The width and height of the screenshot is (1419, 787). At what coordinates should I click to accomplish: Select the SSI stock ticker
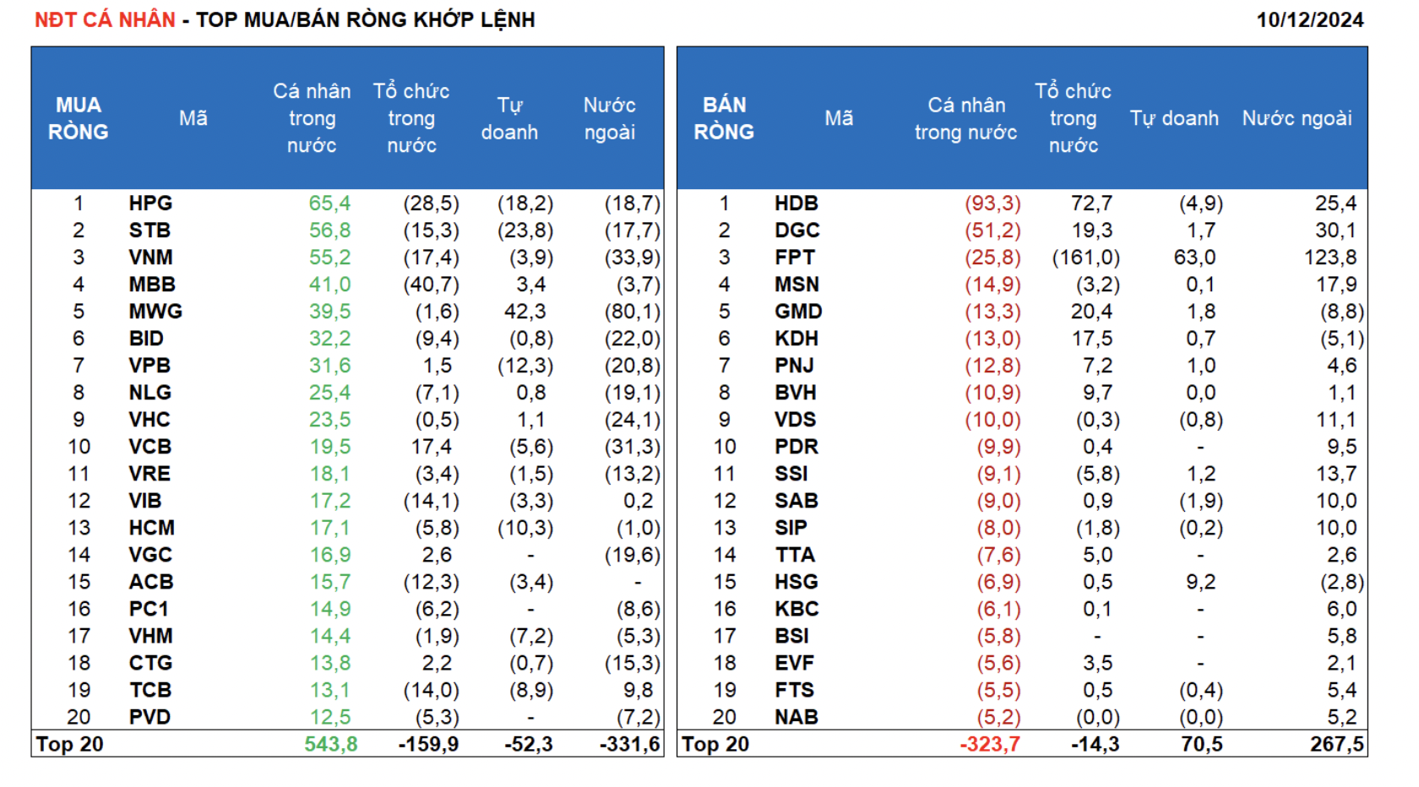click(791, 474)
